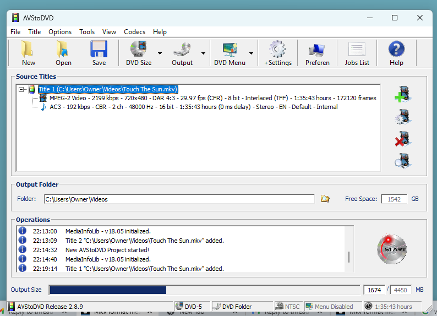
Task: Click the output Folder path field
Action: point(179,199)
